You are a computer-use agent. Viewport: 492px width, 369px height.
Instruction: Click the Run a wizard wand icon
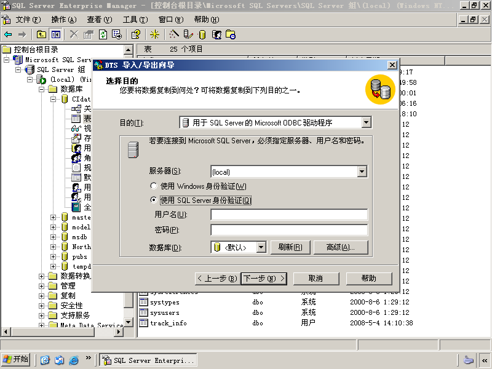point(173,34)
